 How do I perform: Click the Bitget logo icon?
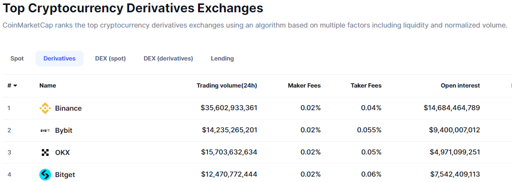tap(45, 175)
